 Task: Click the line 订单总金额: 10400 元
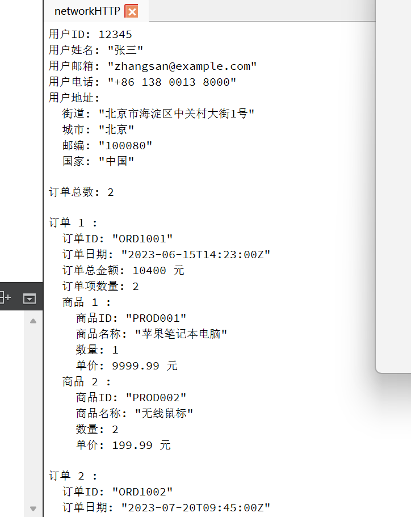click(123, 270)
